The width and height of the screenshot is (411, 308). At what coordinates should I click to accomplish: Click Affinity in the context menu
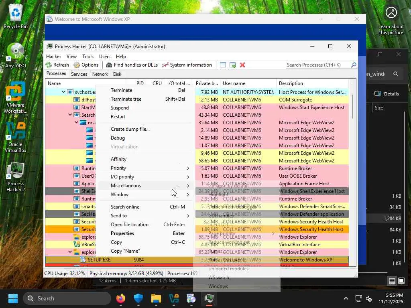tap(145, 159)
